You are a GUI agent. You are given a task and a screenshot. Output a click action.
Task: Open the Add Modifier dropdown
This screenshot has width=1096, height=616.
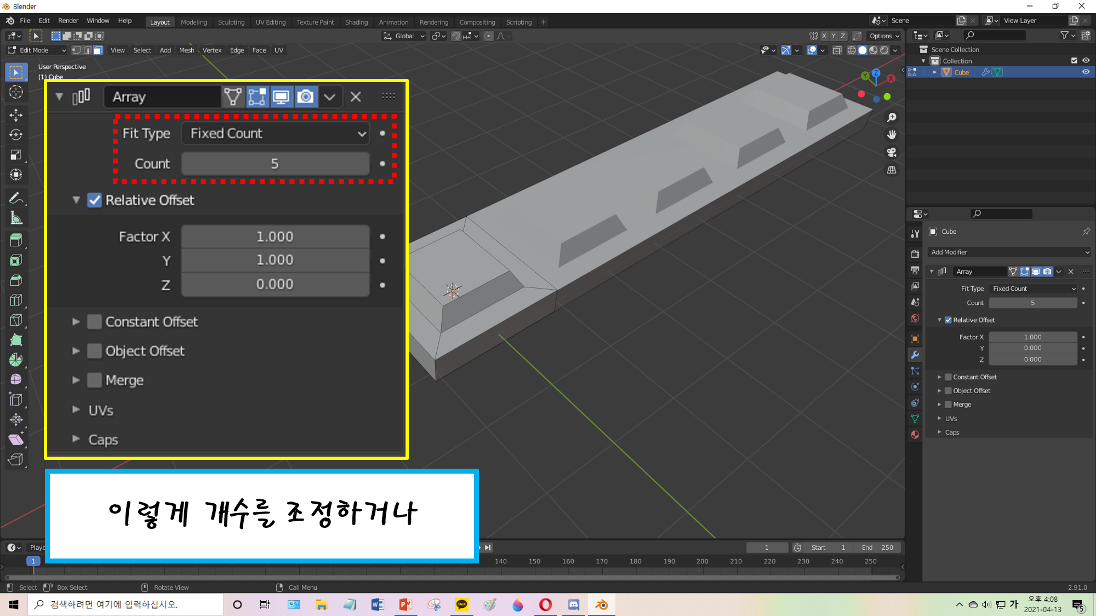click(x=1009, y=252)
